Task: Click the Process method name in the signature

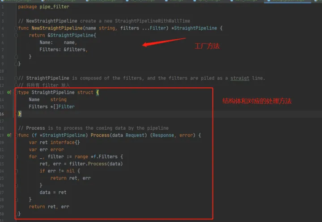Action: [x=100, y=135]
